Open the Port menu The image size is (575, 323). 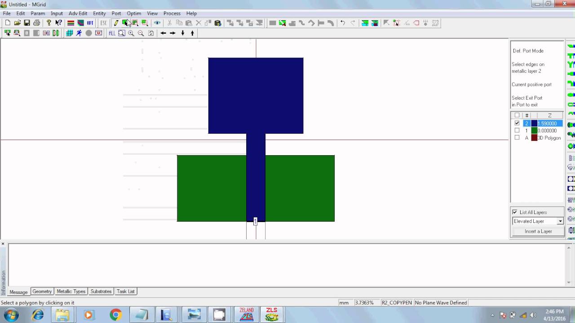[x=116, y=13]
